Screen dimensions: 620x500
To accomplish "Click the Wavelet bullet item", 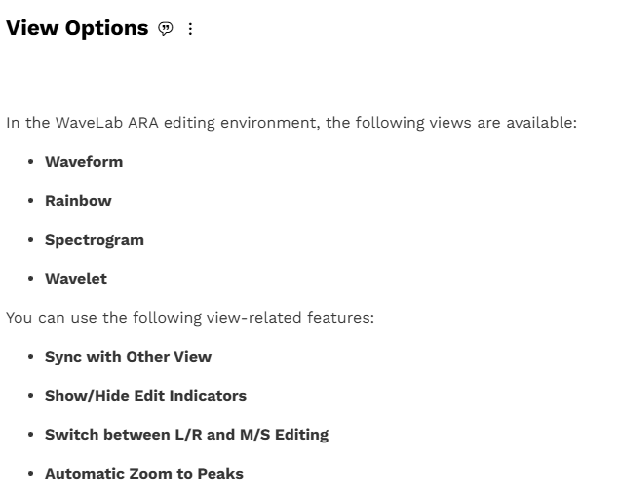I will tap(76, 279).
